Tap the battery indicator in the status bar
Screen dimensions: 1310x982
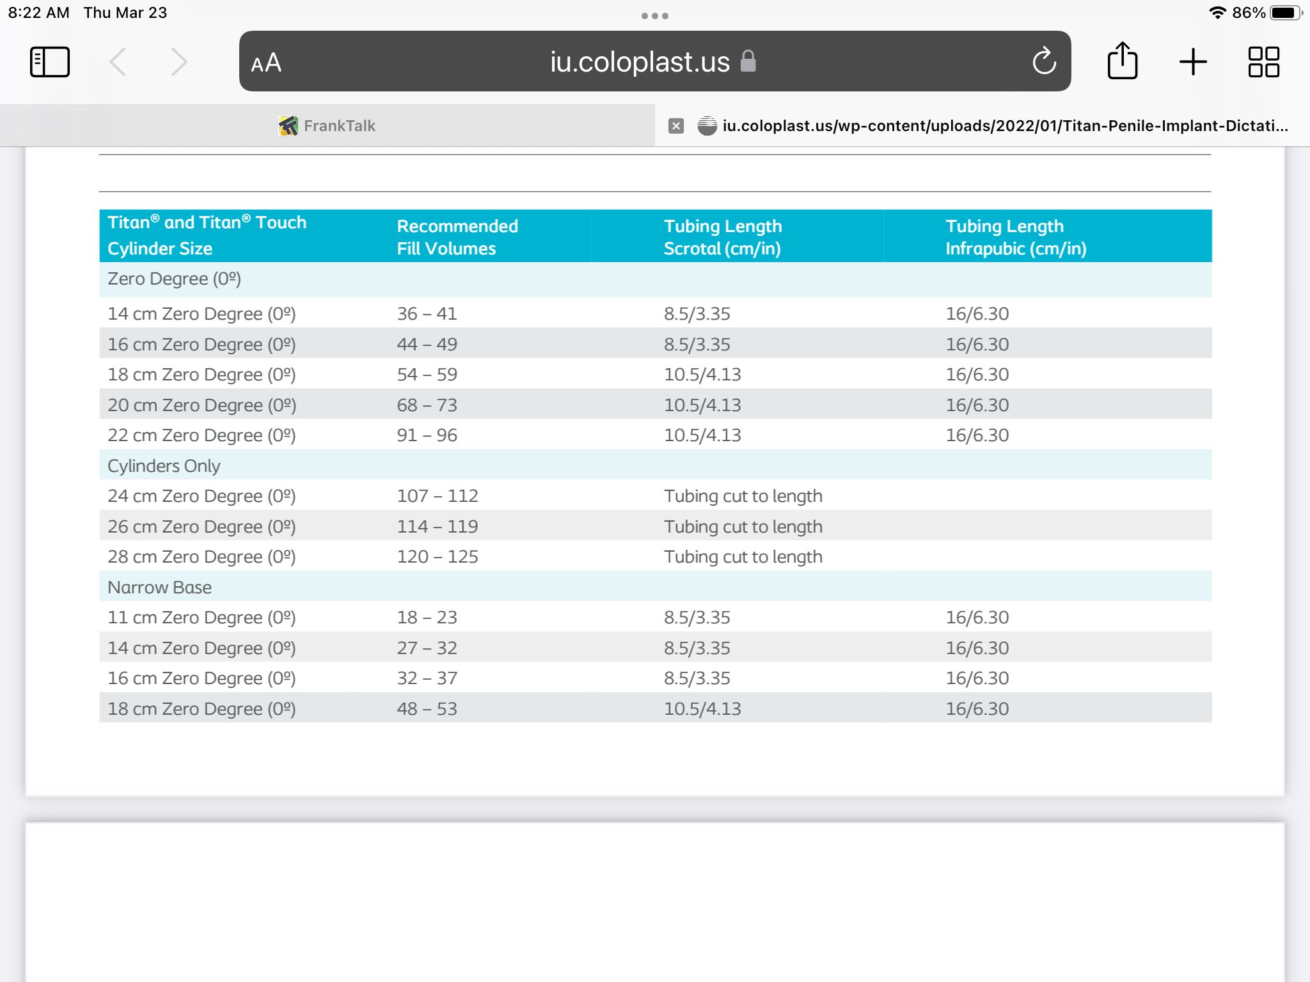pyautogui.click(x=1286, y=13)
